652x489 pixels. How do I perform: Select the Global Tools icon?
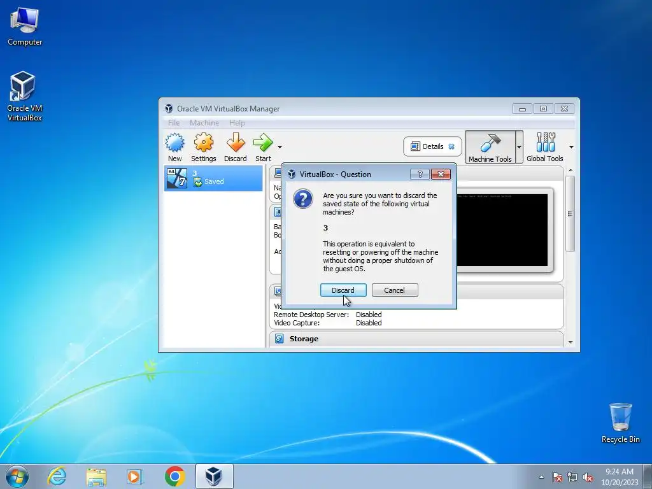click(x=545, y=147)
